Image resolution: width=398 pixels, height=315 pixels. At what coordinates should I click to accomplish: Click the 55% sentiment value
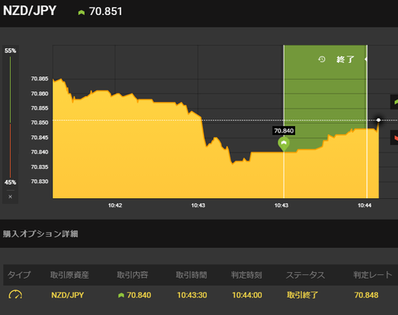(10, 51)
